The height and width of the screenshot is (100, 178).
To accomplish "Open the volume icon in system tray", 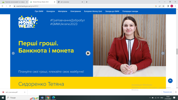I will tap(158, 98).
